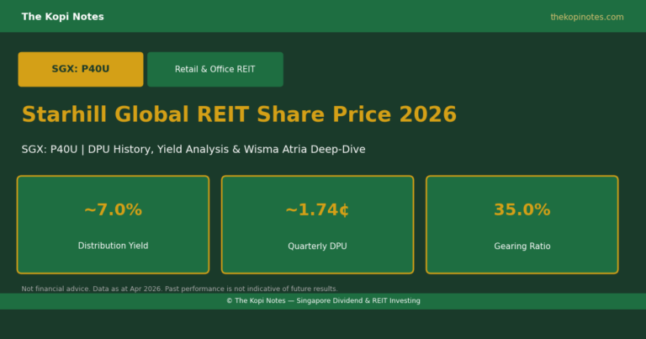Click the 35.0% value
Screen dimensions: 646x339
point(522,209)
